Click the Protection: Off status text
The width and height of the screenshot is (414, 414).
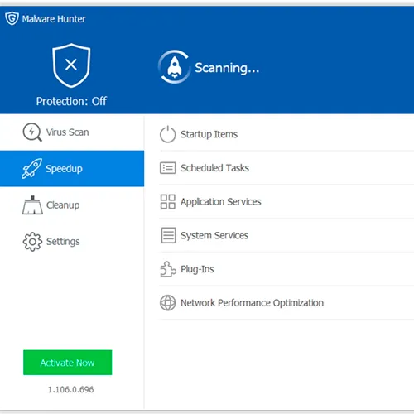pos(71,101)
